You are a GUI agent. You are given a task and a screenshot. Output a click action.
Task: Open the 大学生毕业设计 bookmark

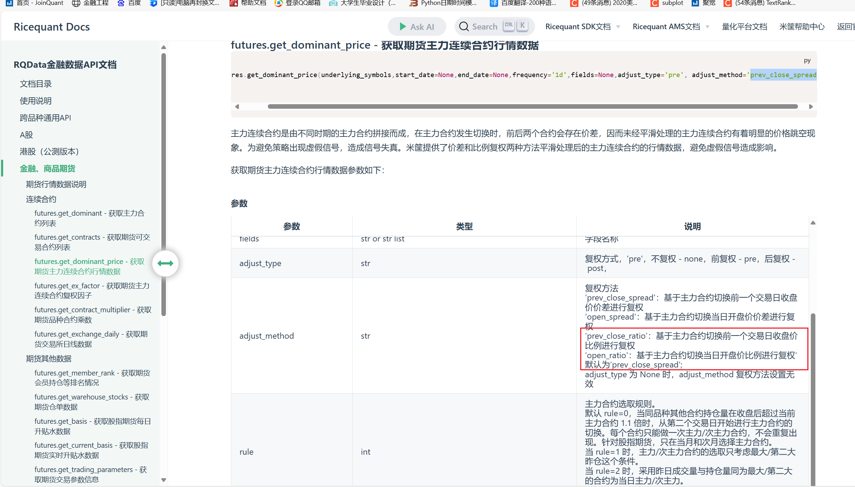(x=362, y=3)
